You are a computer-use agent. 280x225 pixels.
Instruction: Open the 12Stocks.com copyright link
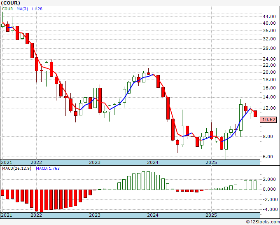pos(263,222)
